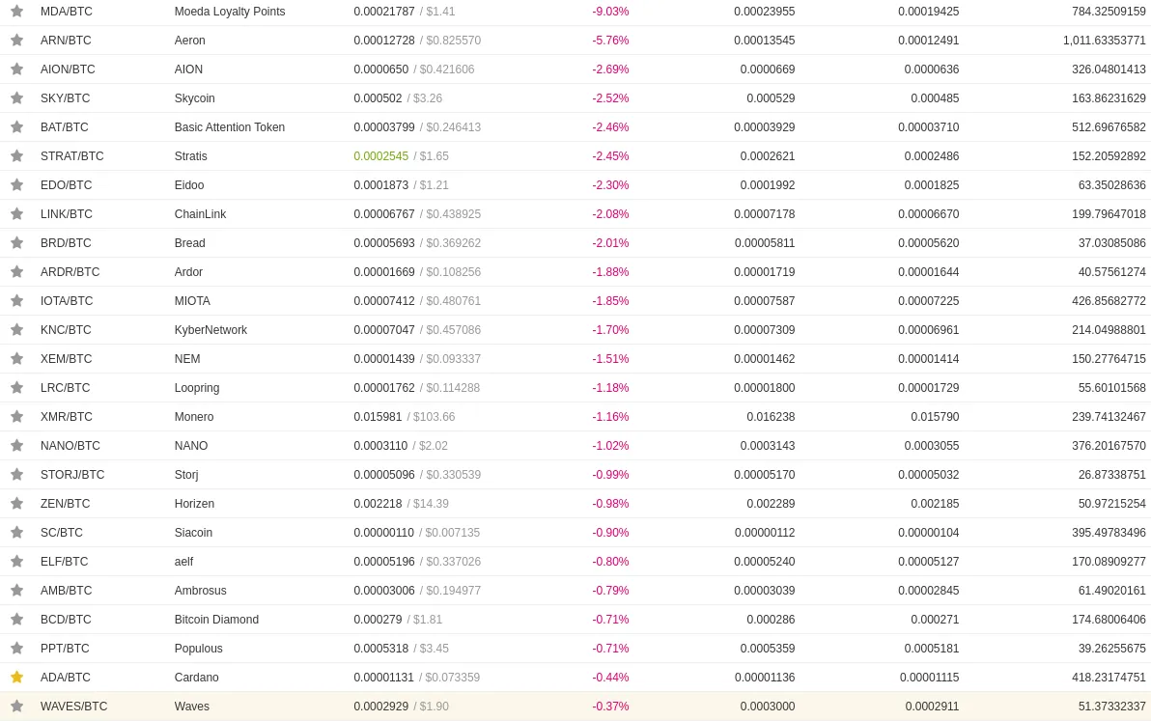Click Eidoo volume 63.35028636

(x=1112, y=184)
